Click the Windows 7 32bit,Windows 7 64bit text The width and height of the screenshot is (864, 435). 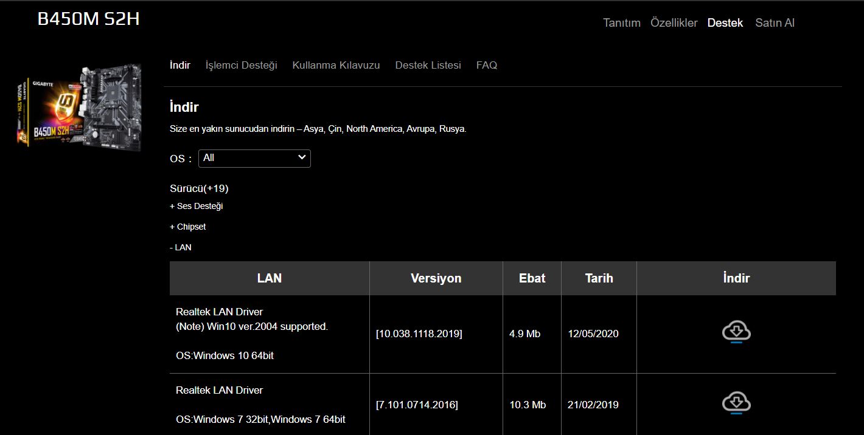pos(270,419)
